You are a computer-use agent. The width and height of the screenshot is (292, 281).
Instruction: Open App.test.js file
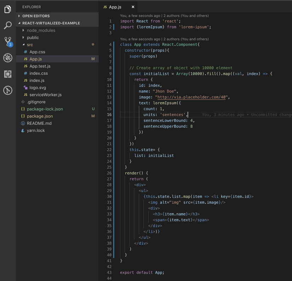tap(40, 66)
